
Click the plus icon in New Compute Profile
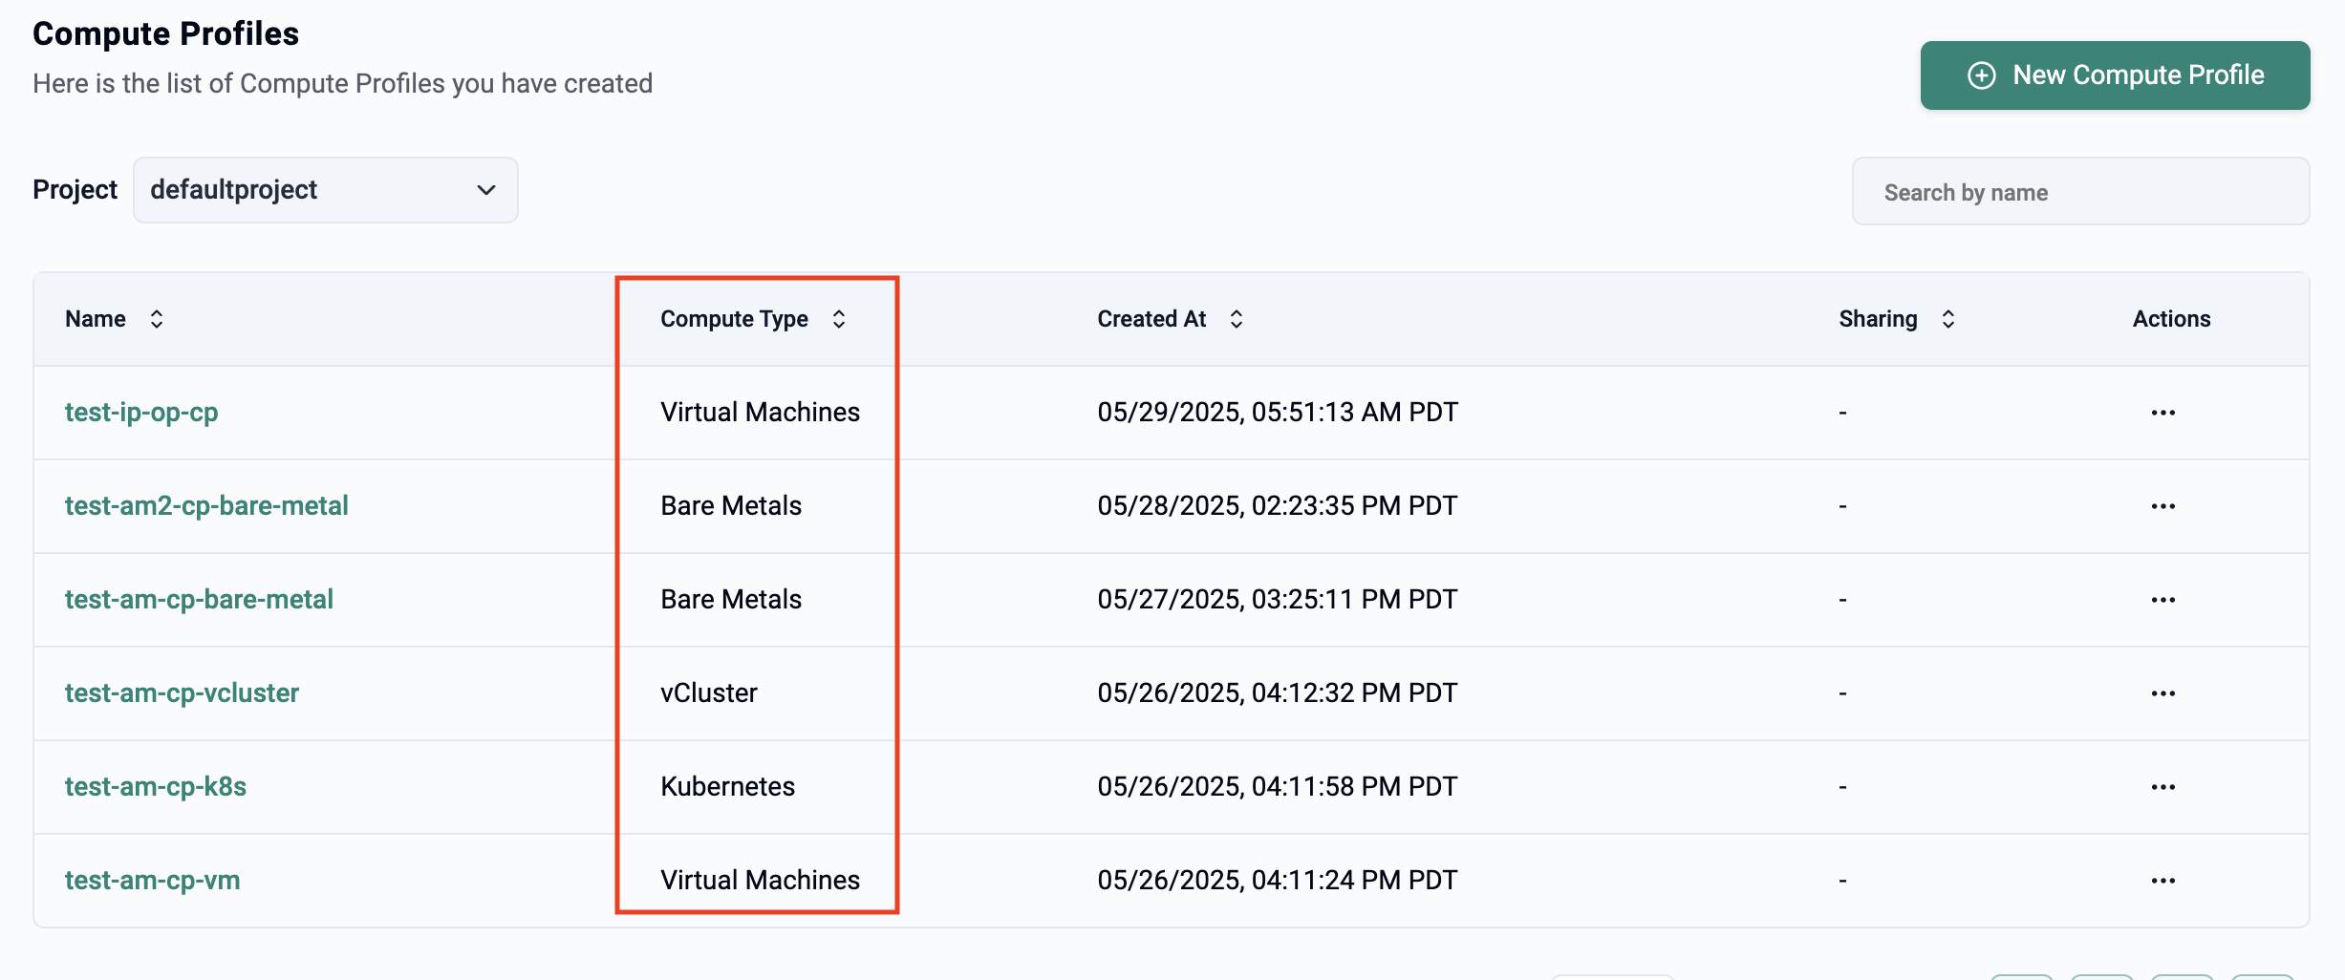point(1982,75)
